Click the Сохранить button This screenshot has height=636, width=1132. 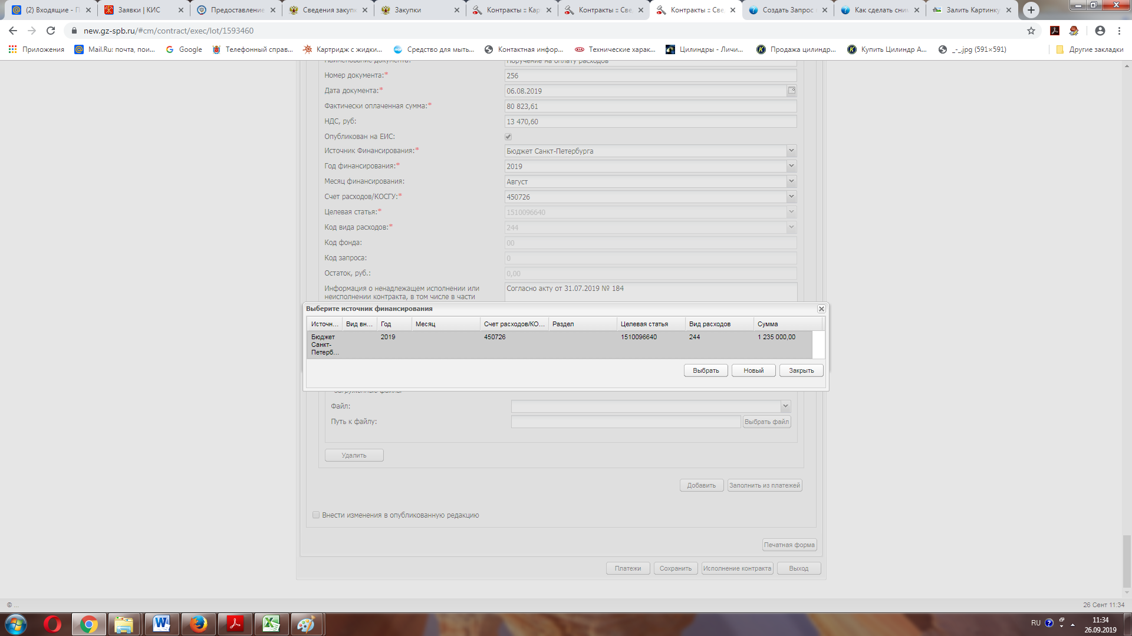(x=676, y=568)
